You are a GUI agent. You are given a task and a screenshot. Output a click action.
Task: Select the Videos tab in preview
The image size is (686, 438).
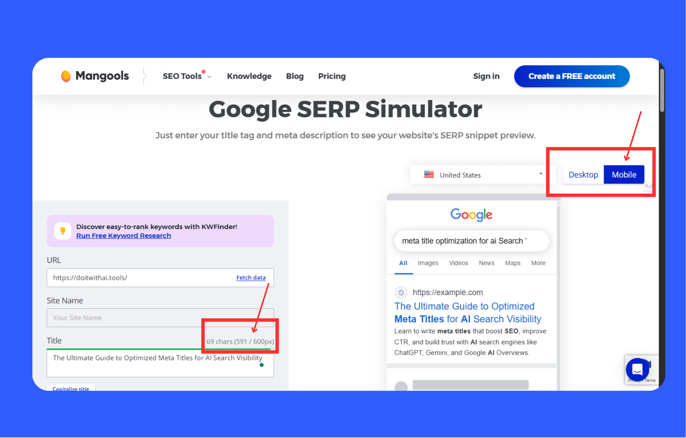[x=459, y=263]
